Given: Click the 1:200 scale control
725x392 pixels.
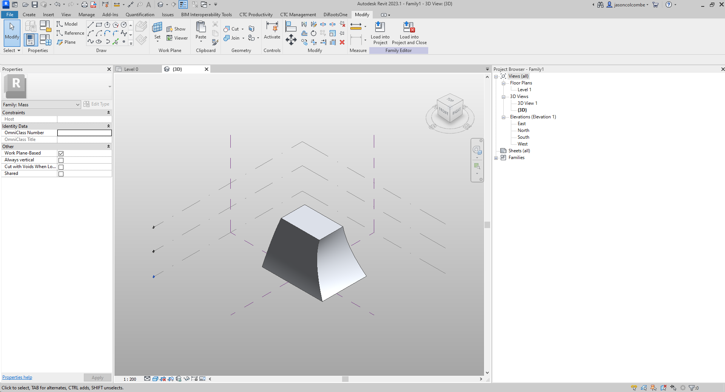Looking at the screenshot, I should tap(130, 379).
